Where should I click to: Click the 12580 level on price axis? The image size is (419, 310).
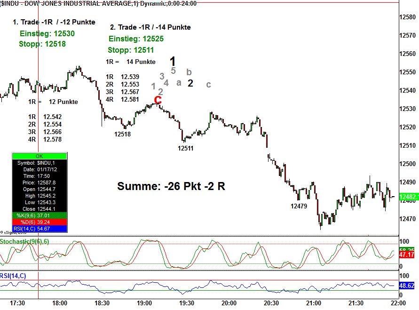407,17
